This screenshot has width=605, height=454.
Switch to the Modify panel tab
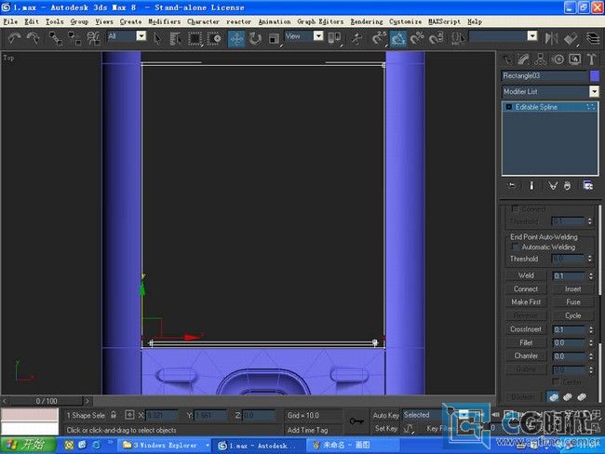tap(523, 59)
